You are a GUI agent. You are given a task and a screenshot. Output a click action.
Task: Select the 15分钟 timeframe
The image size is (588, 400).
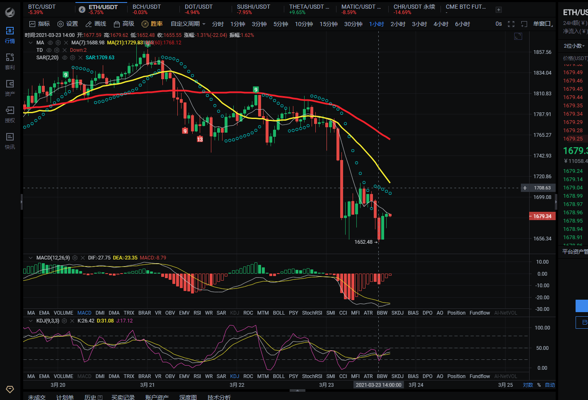[329, 24]
